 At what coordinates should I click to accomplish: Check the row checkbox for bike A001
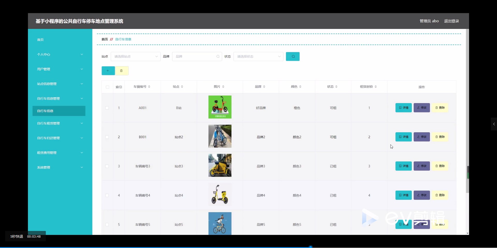pyautogui.click(x=107, y=108)
